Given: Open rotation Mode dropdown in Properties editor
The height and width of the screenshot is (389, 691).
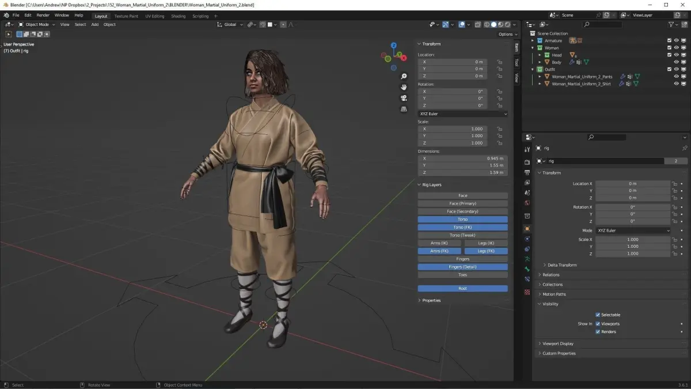Looking at the screenshot, I should (633, 231).
